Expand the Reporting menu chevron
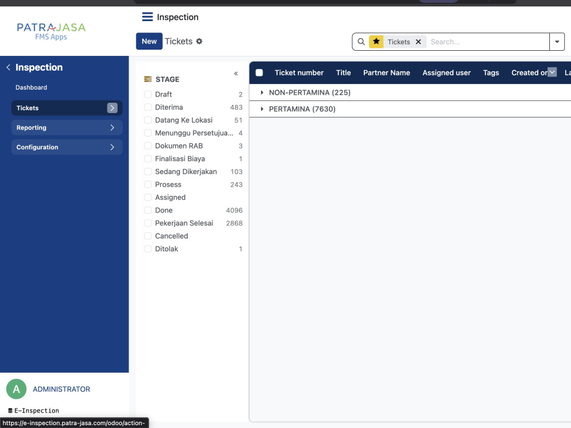This screenshot has width=571, height=428. point(112,127)
